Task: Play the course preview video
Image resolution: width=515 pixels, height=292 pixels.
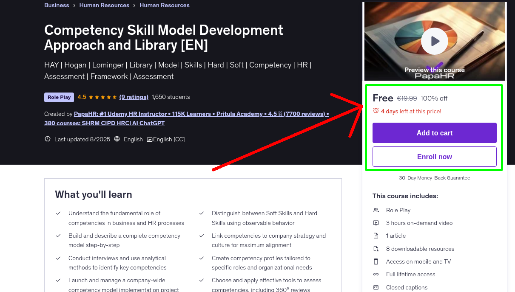Action: tap(434, 41)
